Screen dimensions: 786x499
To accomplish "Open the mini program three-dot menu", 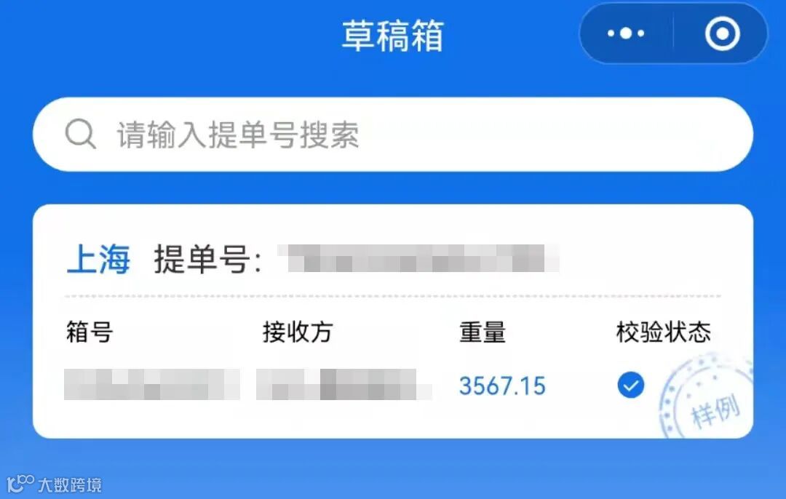I will pos(626,33).
